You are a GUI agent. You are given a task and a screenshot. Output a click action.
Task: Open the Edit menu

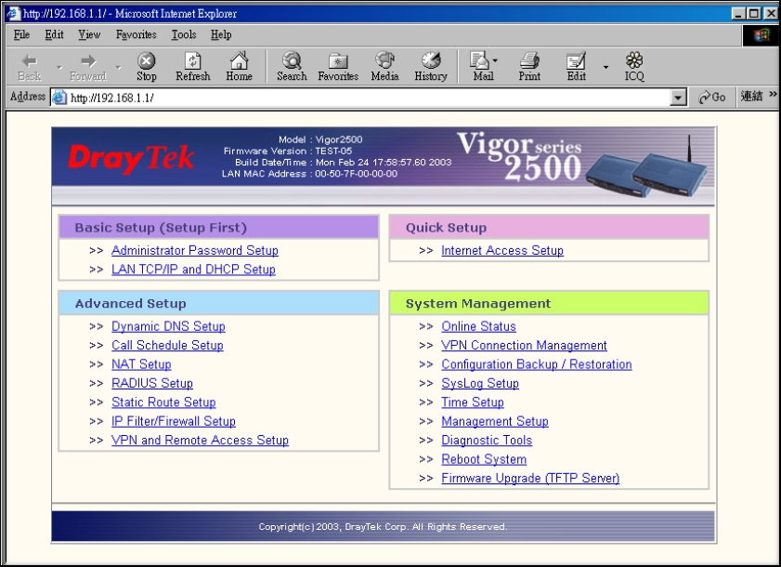(x=54, y=35)
